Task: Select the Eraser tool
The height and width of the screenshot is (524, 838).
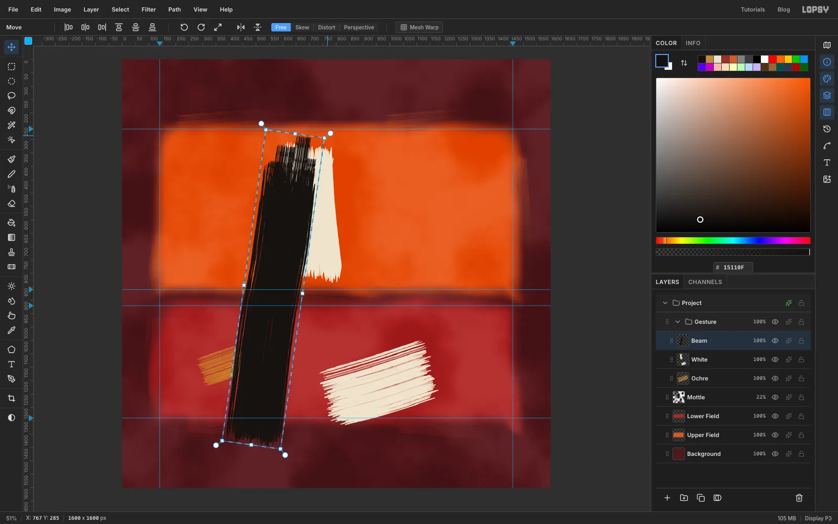Action: [12, 203]
